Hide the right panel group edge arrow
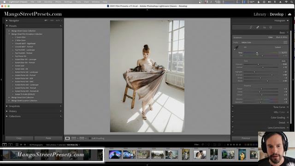The height and width of the screenshot is (166, 295). tap(293, 80)
